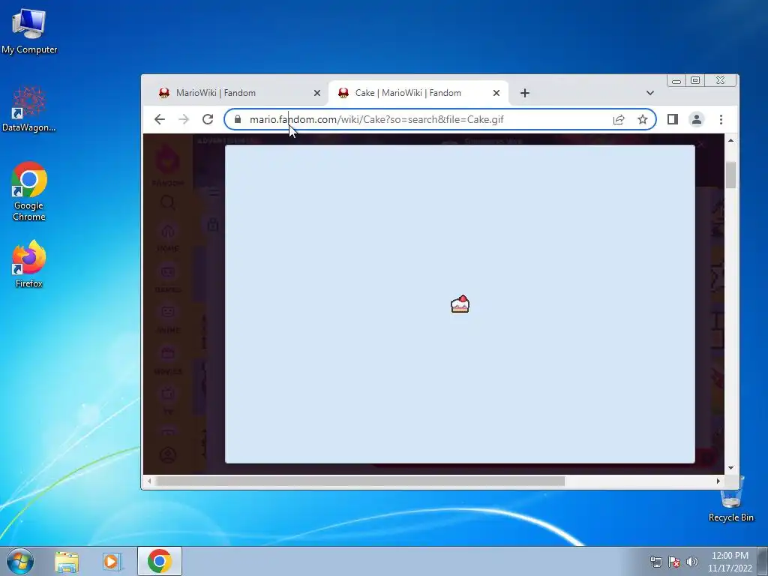The image size is (768, 576).
Task: Close the MarioWiki | Fandom tab
Action: point(317,93)
